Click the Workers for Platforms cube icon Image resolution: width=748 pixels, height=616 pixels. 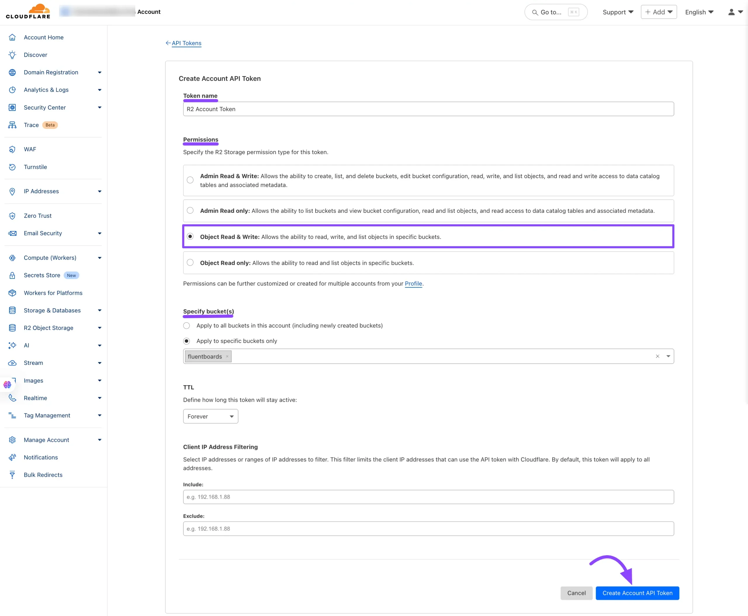point(13,293)
